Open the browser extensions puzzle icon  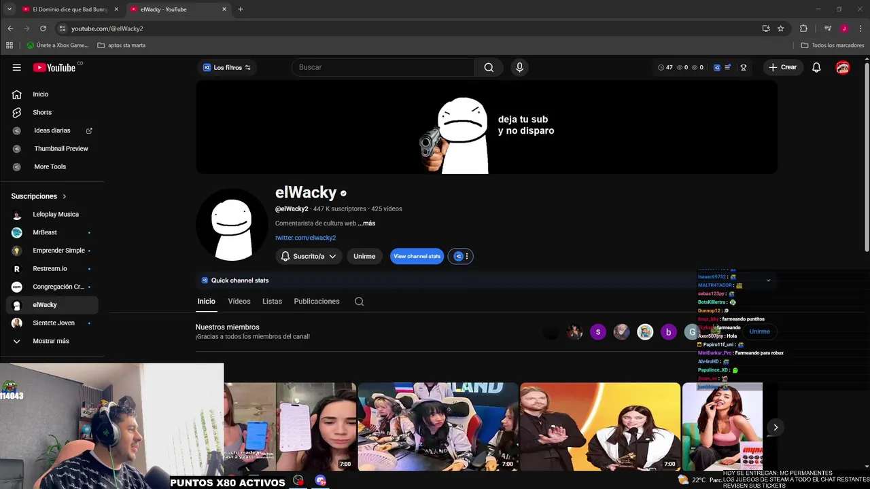point(803,29)
